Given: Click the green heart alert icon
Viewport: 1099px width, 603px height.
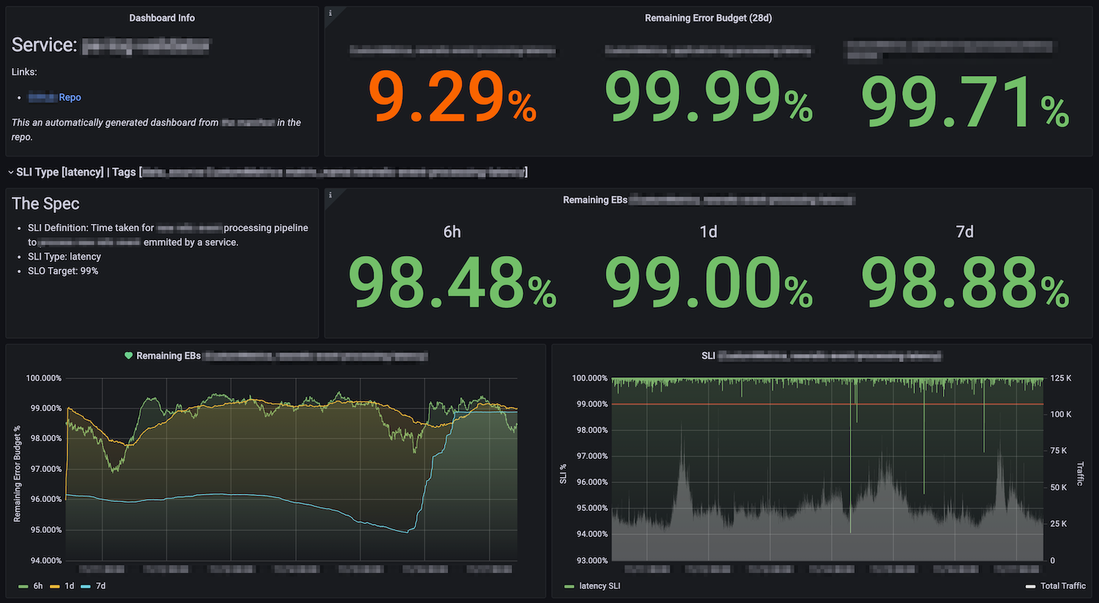Looking at the screenshot, I should (x=128, y=356).
